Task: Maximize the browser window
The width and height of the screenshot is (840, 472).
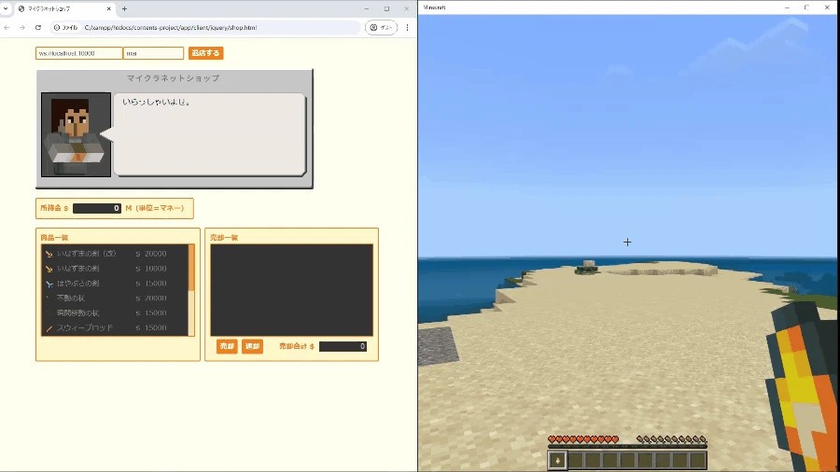Action: pyautogui.click(x=386, y=8)
